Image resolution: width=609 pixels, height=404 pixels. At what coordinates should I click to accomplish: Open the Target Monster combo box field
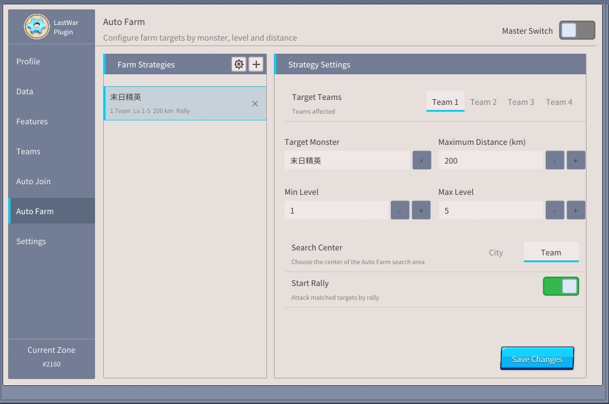(x=347, y=160)
